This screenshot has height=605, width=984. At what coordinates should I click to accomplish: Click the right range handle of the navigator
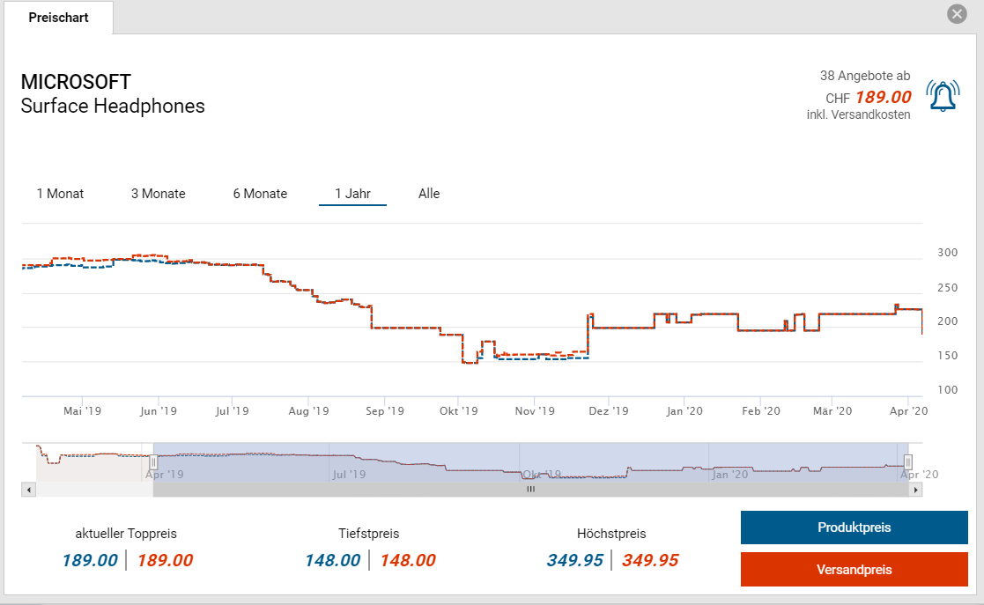click(x=908, y=461)
